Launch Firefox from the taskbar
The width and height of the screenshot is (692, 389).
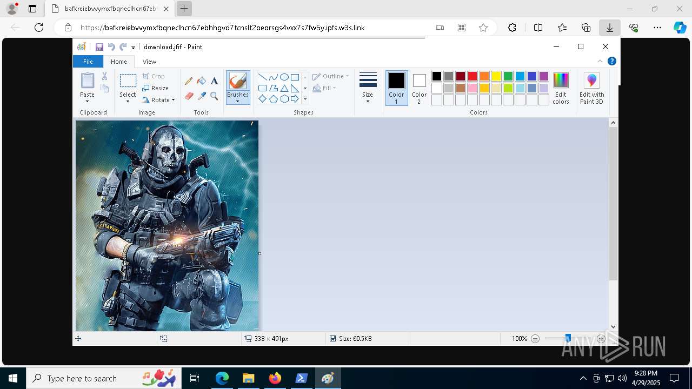coord(275,378)
